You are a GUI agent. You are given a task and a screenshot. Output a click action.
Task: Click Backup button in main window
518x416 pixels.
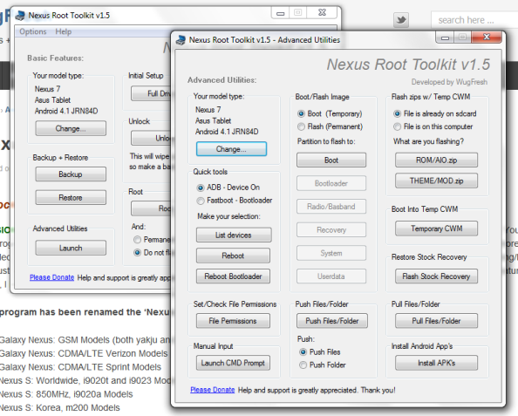[71, 174]
